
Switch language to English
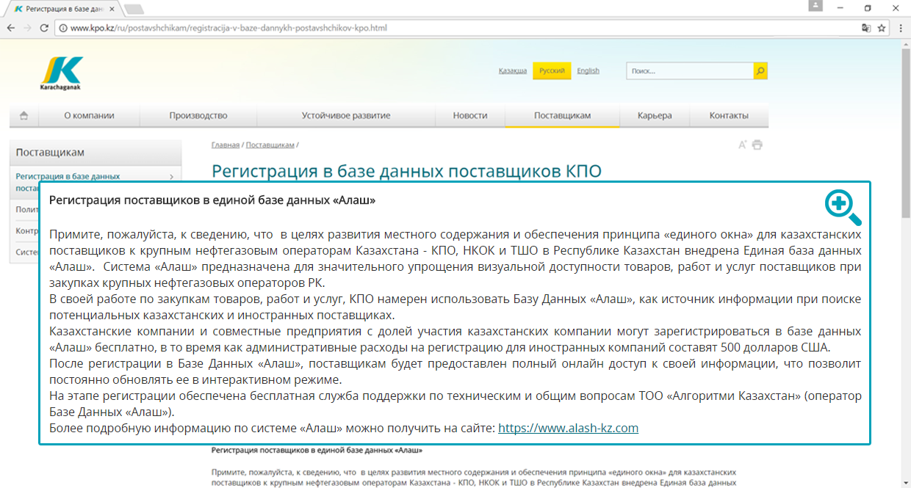coord(588,71)
